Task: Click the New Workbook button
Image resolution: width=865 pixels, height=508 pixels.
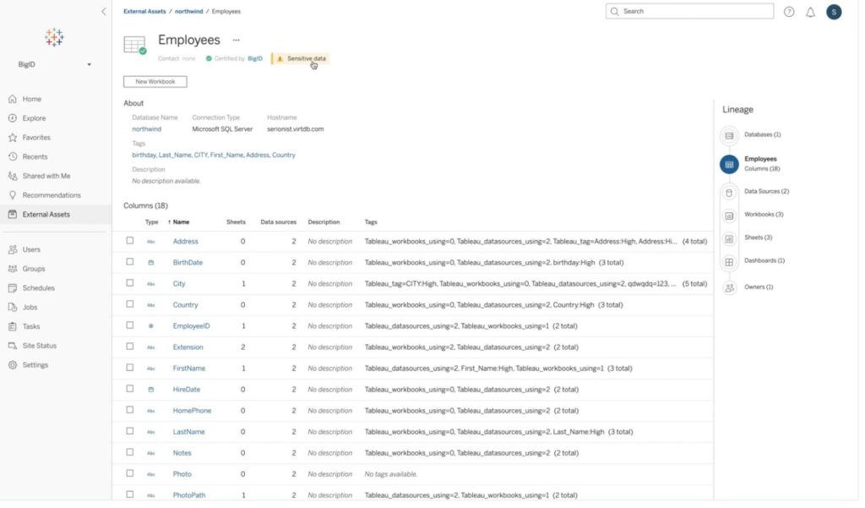Action: click(155, 82)
